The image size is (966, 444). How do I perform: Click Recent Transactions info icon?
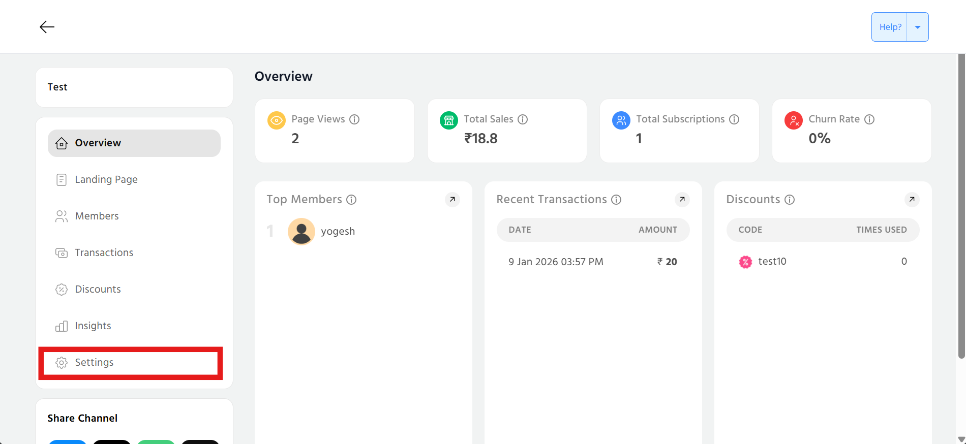point(616,200)
